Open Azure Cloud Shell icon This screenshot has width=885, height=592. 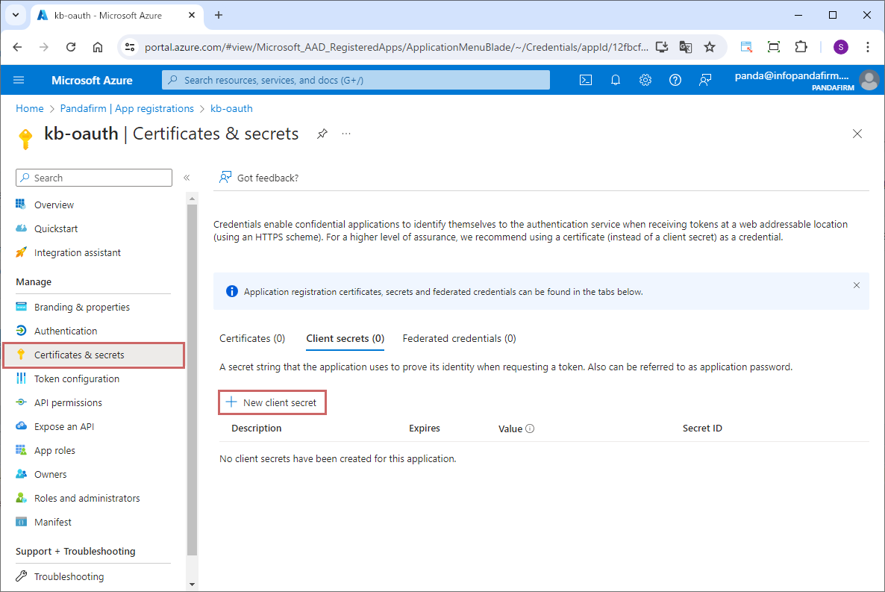point(586,80)
